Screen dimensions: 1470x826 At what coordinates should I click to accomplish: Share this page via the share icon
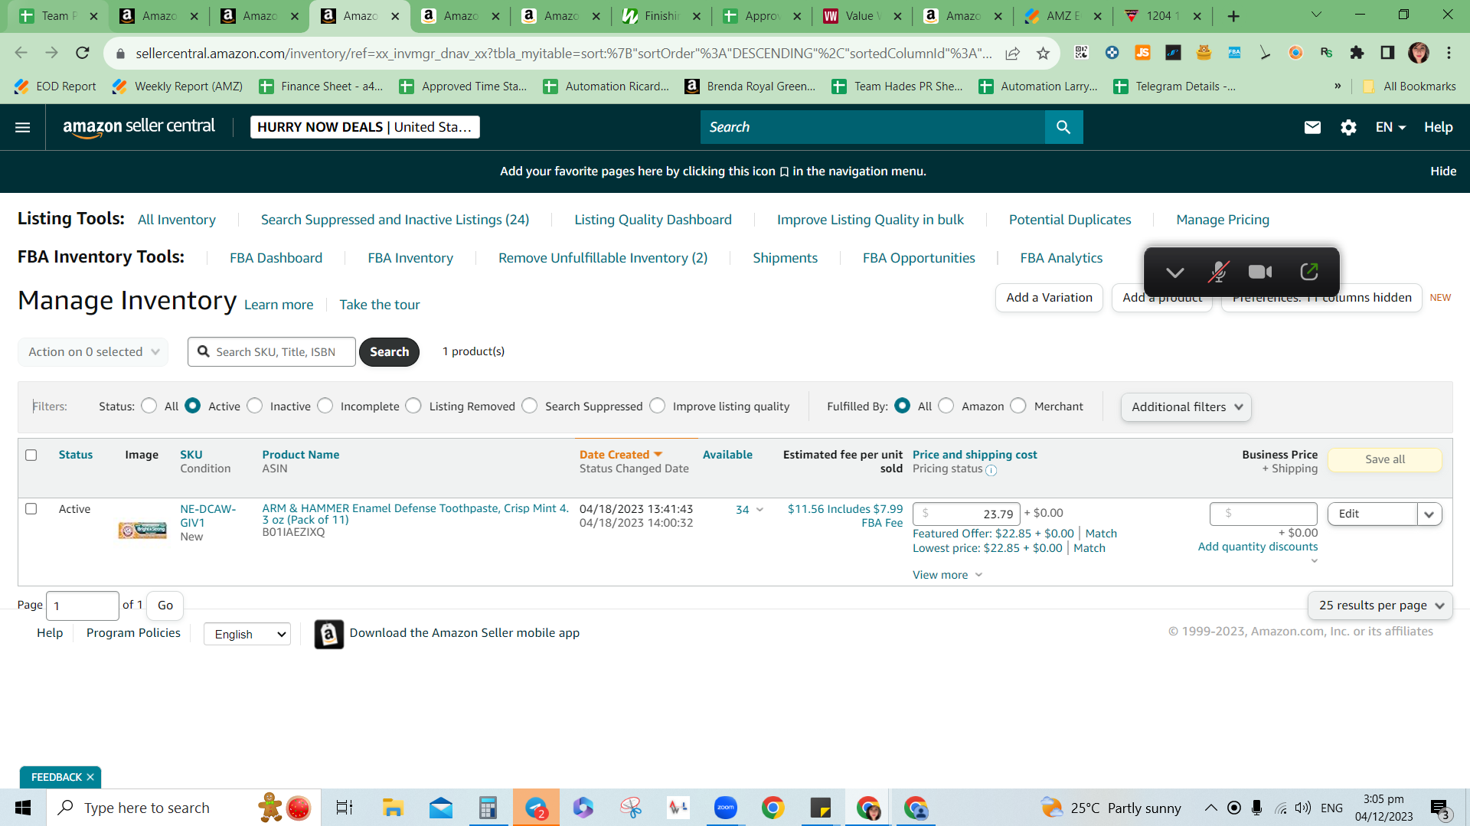point(1012,53)
